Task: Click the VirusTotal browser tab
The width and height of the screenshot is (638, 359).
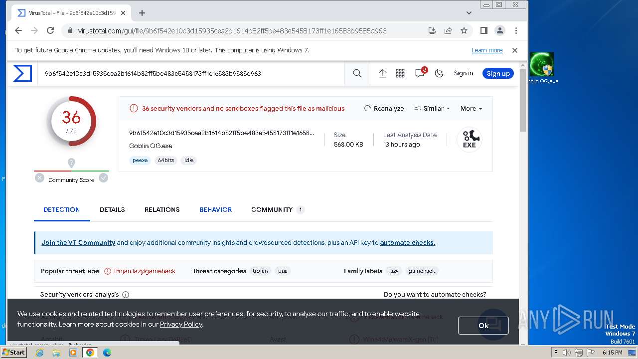Action: coord(71,13)
